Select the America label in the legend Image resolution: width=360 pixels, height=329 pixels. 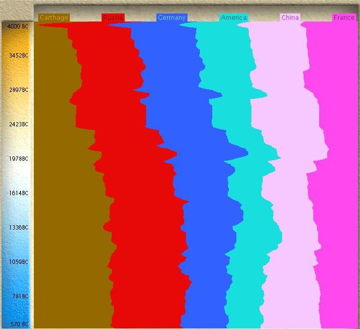click(x=234, y=18)
